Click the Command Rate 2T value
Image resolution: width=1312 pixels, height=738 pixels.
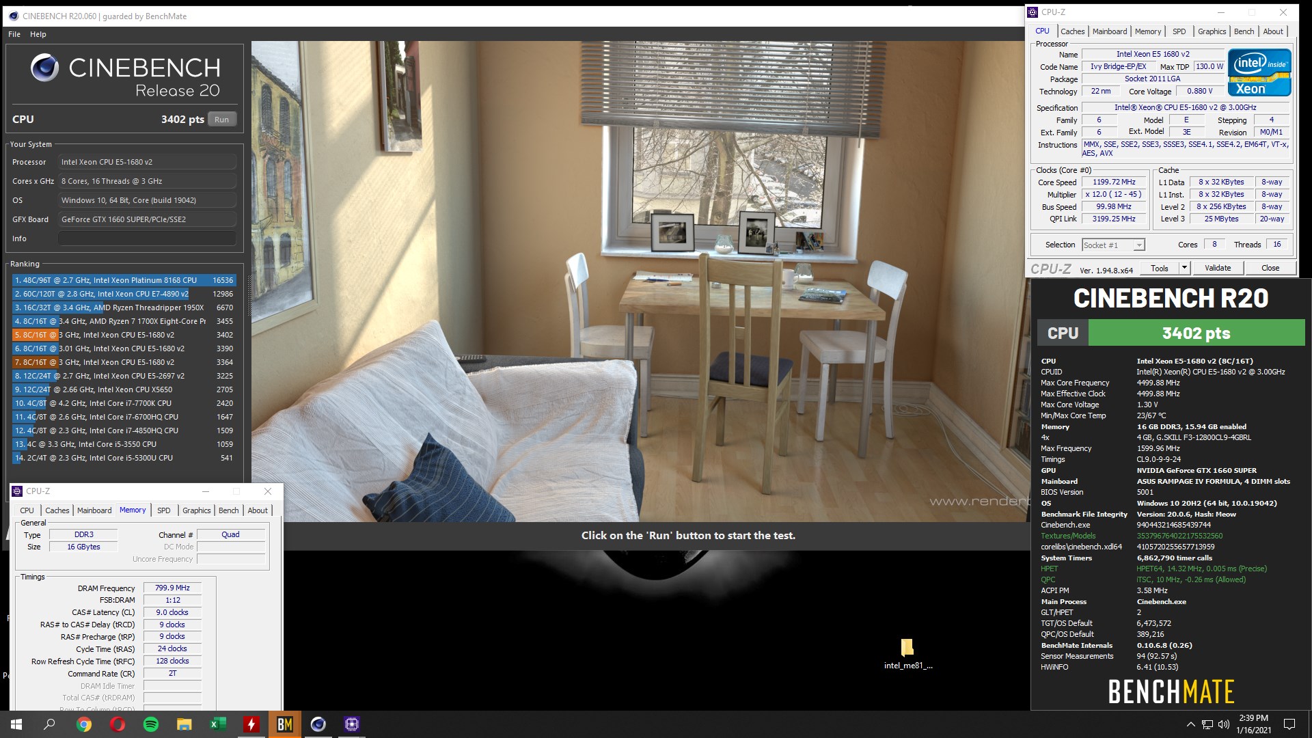click(172, 673)
